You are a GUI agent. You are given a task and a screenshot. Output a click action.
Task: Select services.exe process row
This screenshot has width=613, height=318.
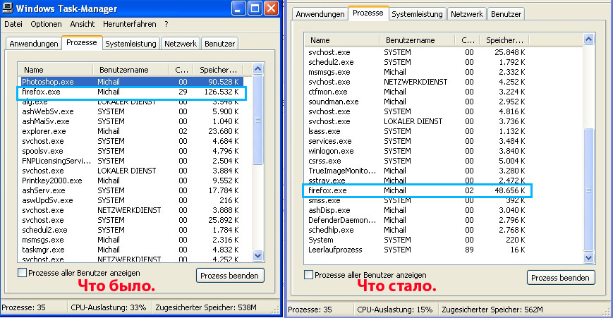pyautogui.click(x=417, y=141)
